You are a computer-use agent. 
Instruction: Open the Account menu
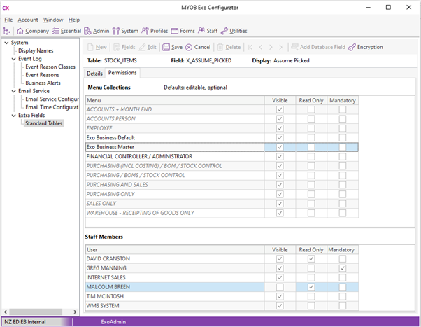coord(28,20)
